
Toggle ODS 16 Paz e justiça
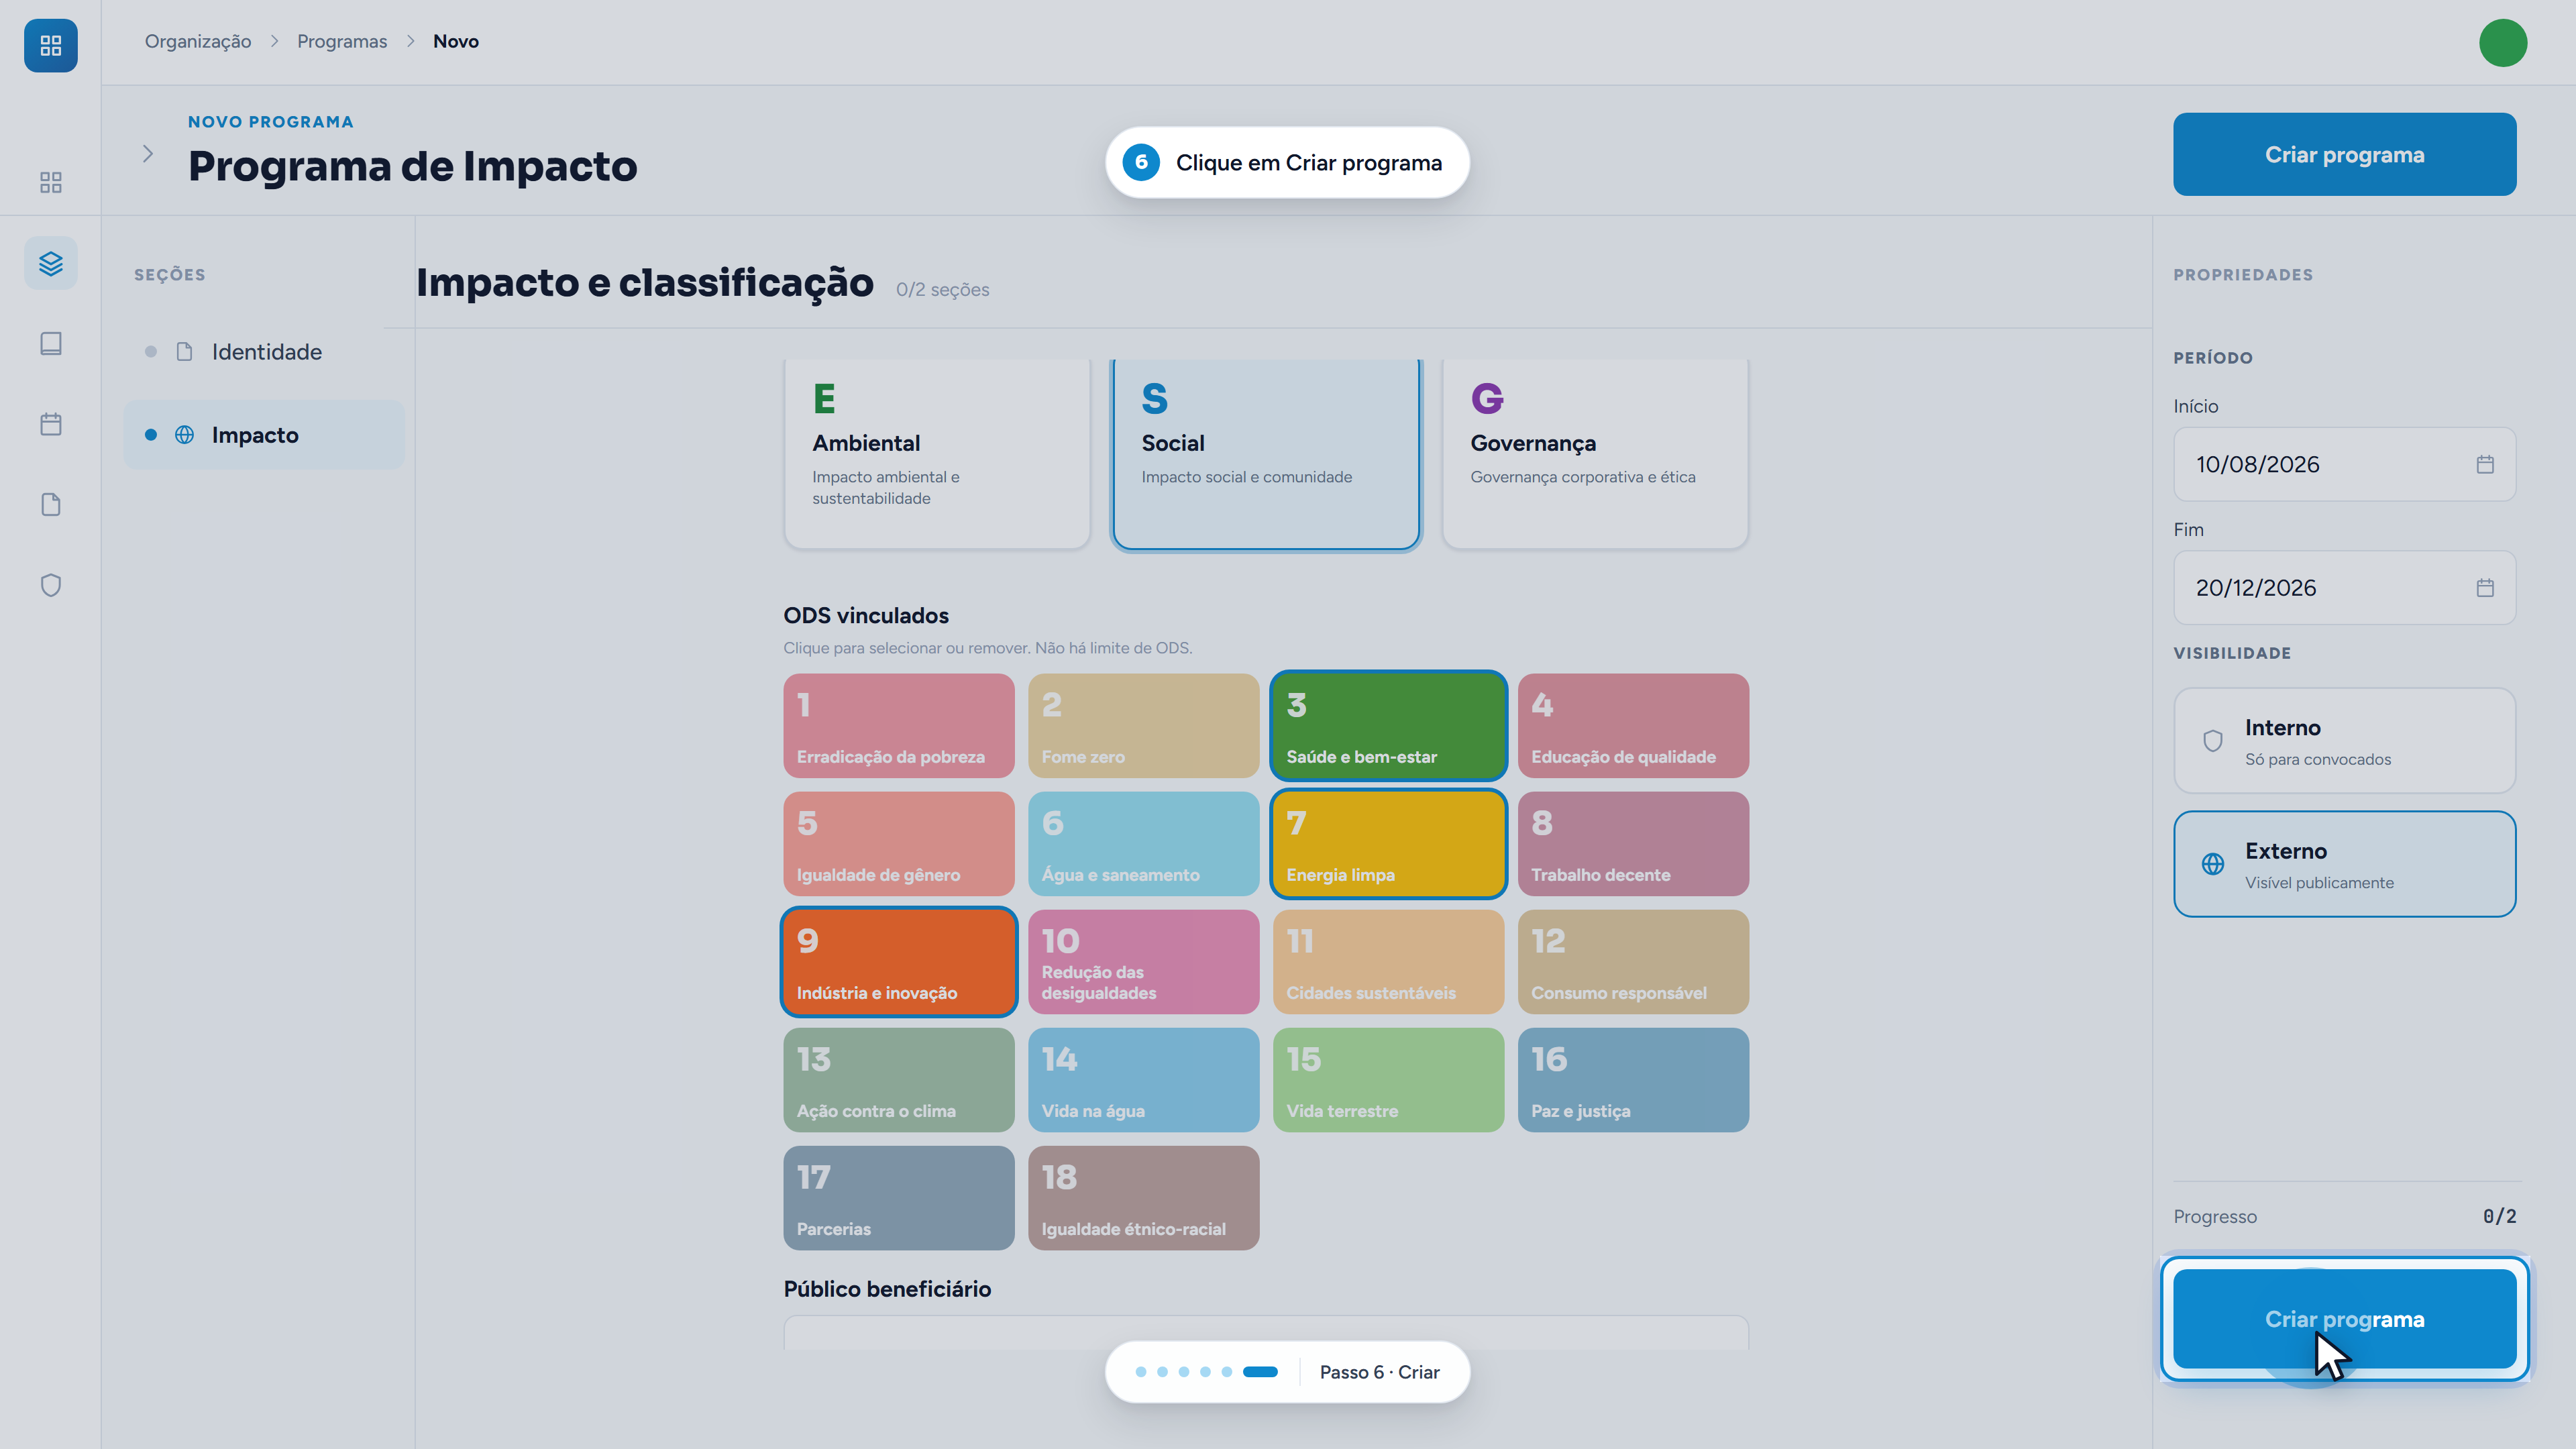pyautogui.click(x=1633, y=1080)
